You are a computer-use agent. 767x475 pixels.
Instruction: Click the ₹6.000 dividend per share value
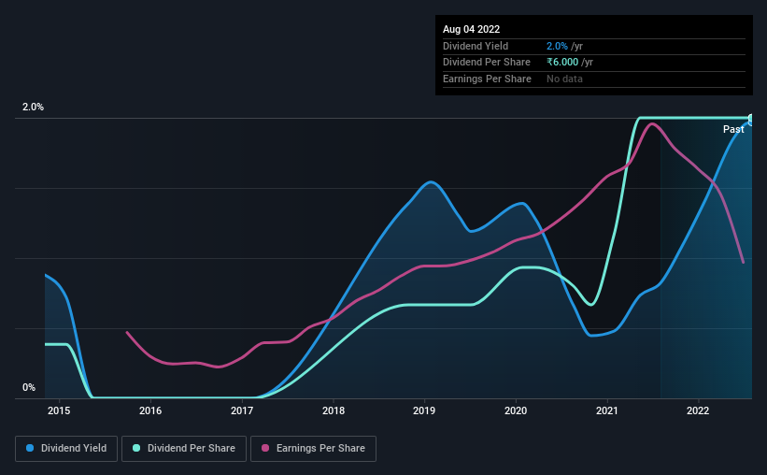click(562, 63)
